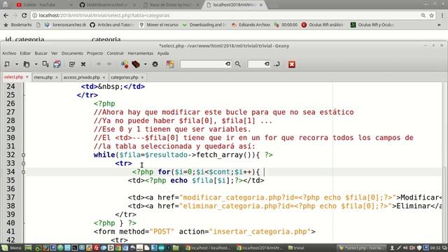Open the Herramientas menu
The height and width of the screenshot is (252, 448).
140,53
